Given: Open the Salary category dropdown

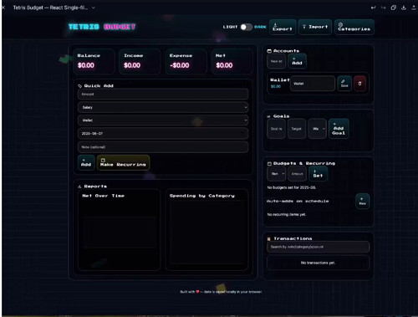Looking at the screenshot, I should click(x=163, y=107).
